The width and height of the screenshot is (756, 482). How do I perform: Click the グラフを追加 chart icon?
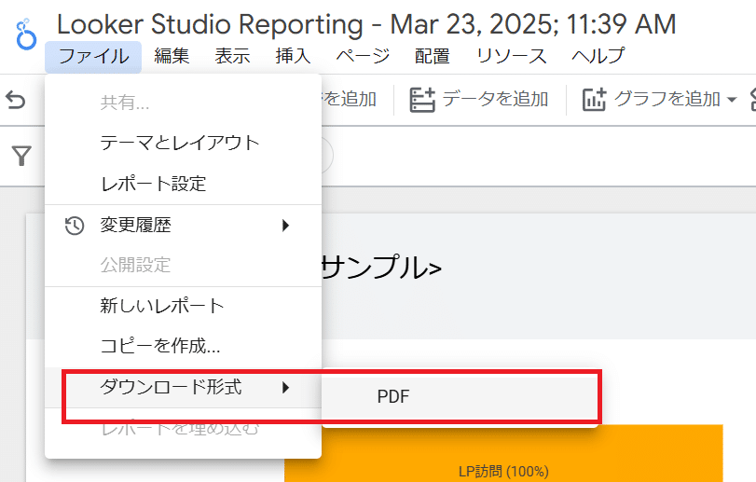click(x=594, y=100)
